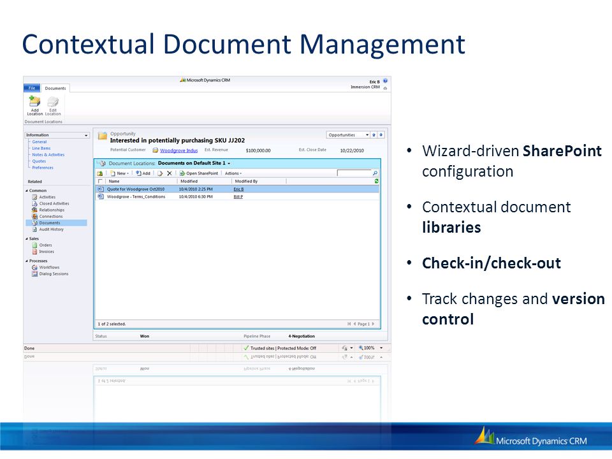This screenshot has width=612, height=459.
Task: Click the Document Locations icon in the grid header
Action: pyautogui.click(x=102, y=163)
